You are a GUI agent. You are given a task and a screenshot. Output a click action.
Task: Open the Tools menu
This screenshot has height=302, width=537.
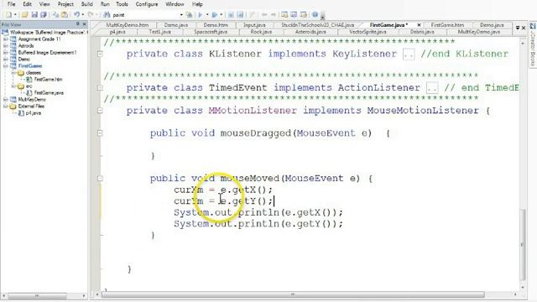[122, 4]
